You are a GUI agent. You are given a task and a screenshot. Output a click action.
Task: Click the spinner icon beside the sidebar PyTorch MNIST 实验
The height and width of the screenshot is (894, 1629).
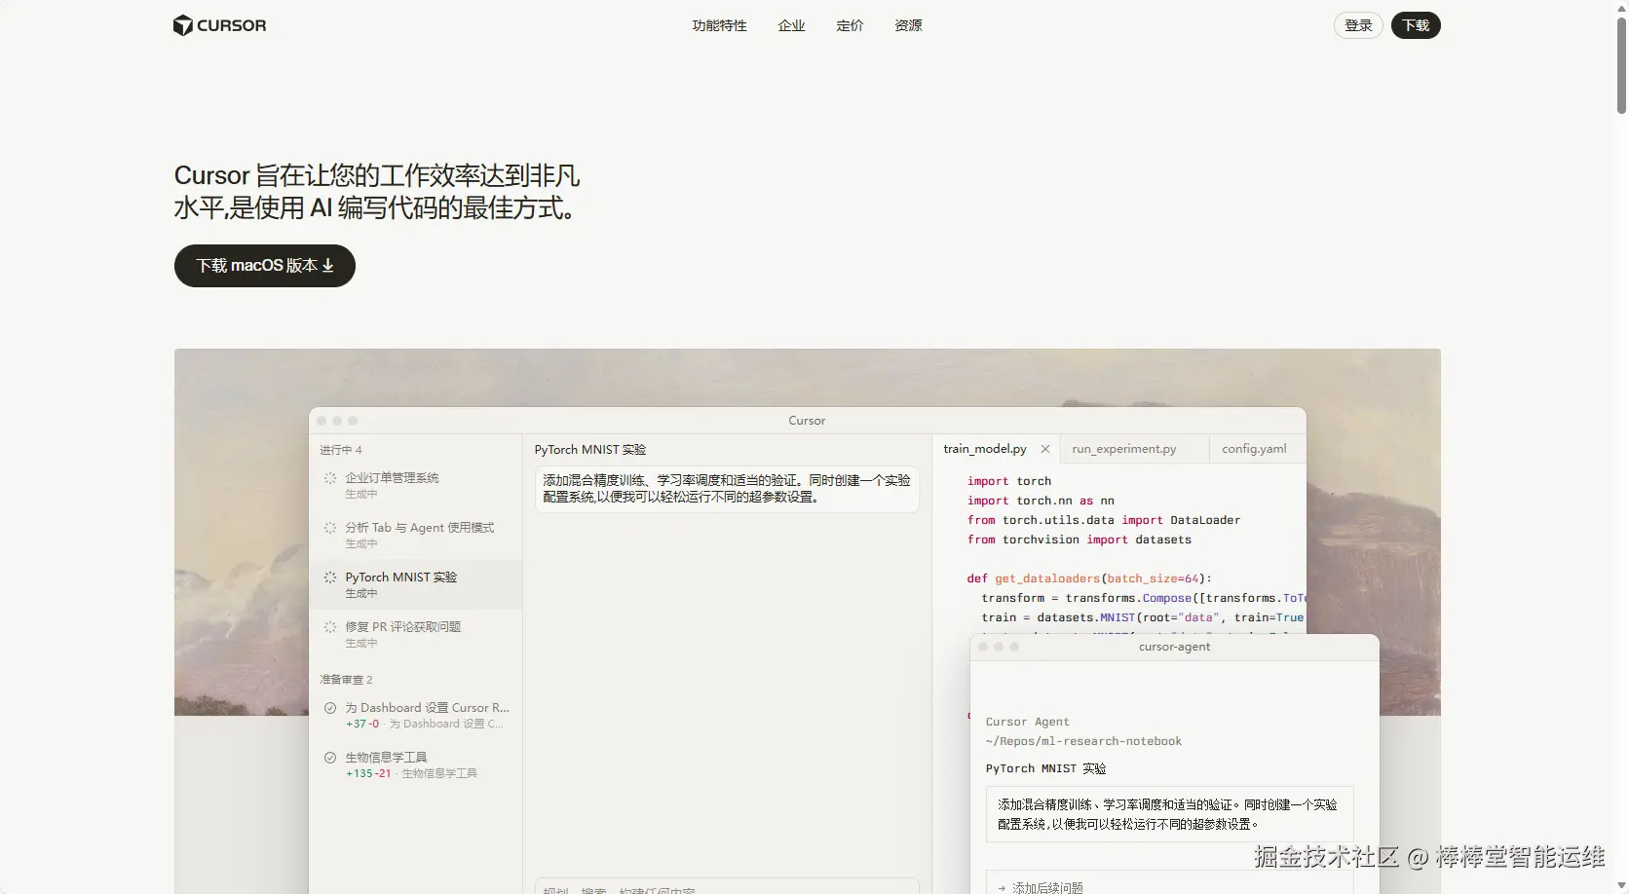[330, 577]
